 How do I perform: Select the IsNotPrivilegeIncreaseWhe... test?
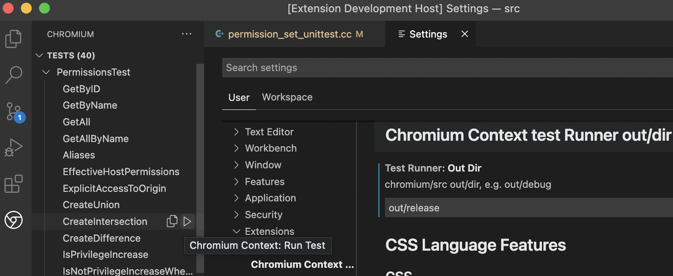tap(128, 271)
